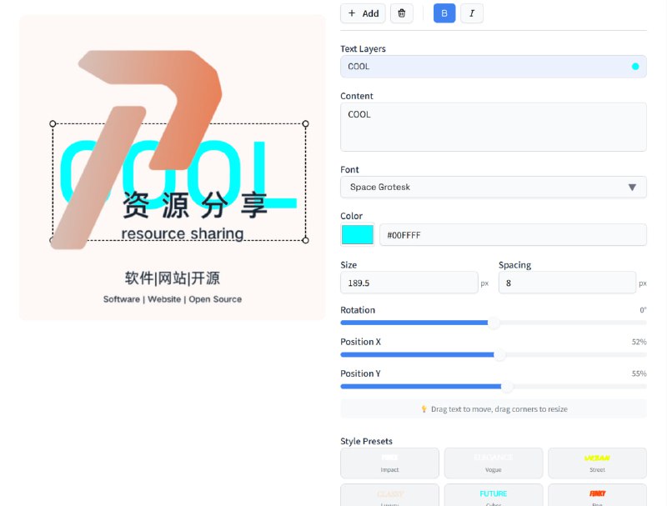This screenshot has width=667, height=506.
Task: Click the Position Y 55% value
Action: [x=639, y=373]
